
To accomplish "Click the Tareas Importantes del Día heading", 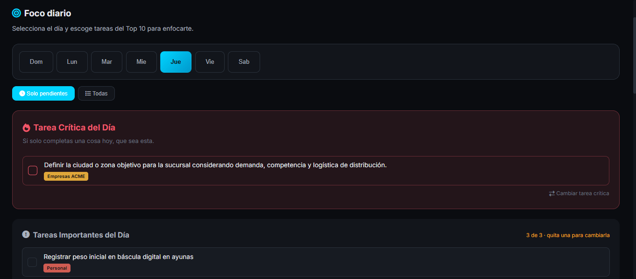I will [81, 235].
